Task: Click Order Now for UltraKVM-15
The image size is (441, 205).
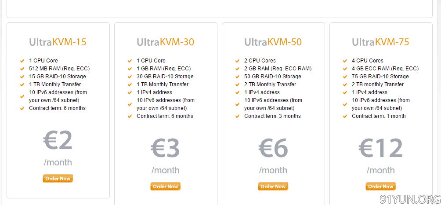Action: (x=58, y=179)
